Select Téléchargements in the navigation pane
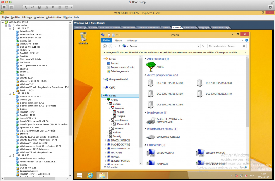Viewport: 275px width, 181px height. [x=120, y=71]
